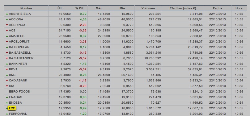Click FCC efectivo value 17.687,16

pyautogui.click(x=195, y=108)
